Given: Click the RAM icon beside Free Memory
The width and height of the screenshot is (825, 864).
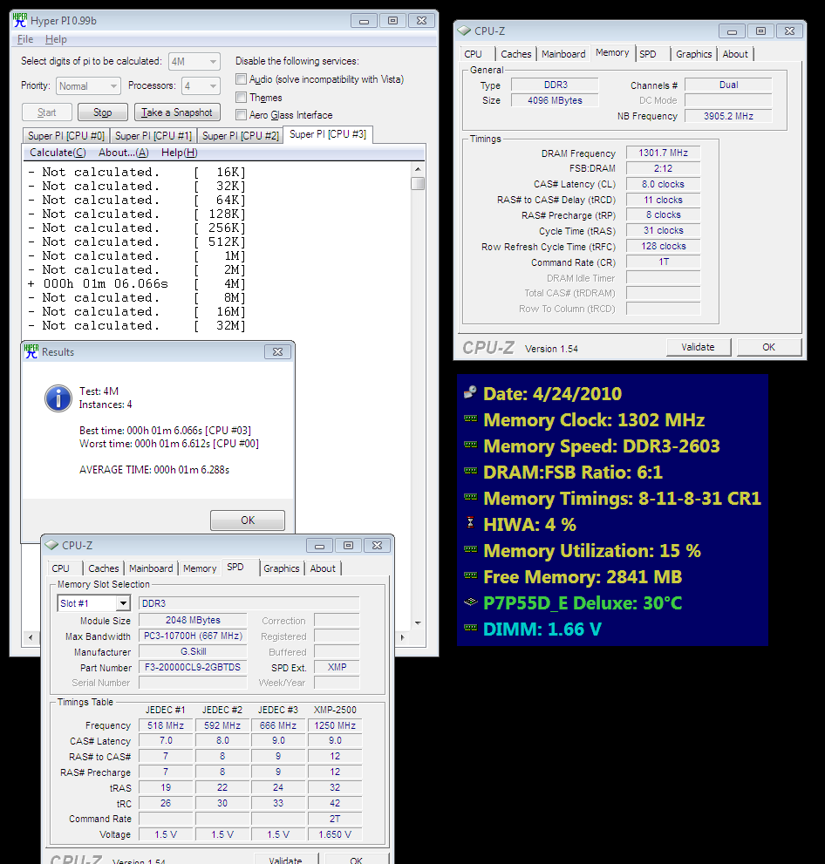Looking at the screenshot, I should point(470,575).
